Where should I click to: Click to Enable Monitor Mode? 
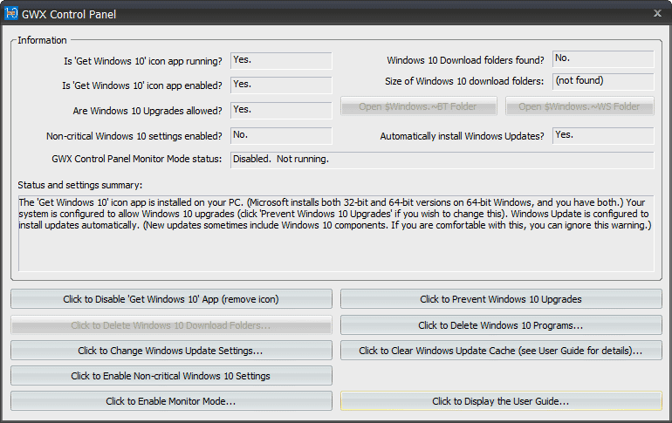171,400
